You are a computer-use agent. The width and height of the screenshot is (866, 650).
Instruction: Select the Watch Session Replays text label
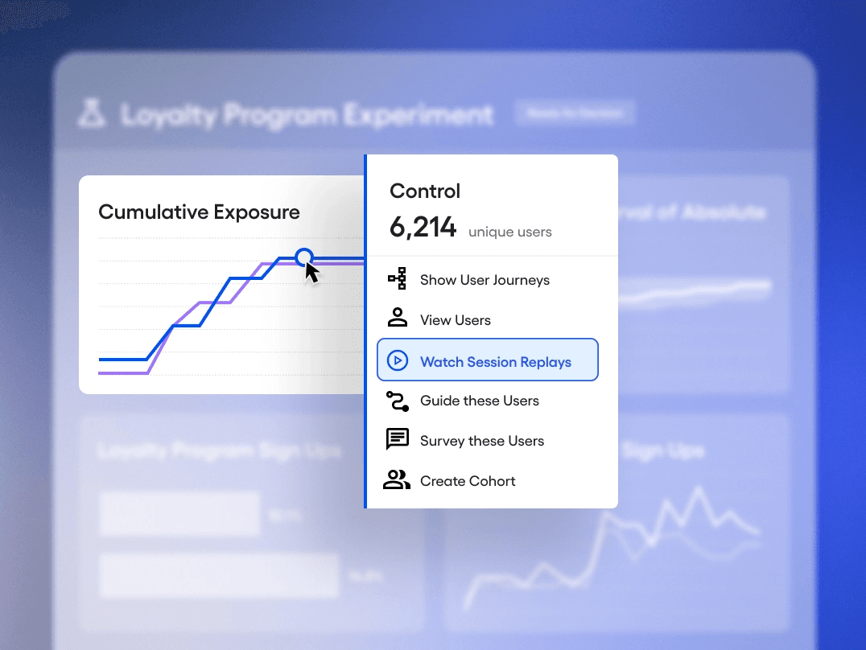[x=495, y=362]
